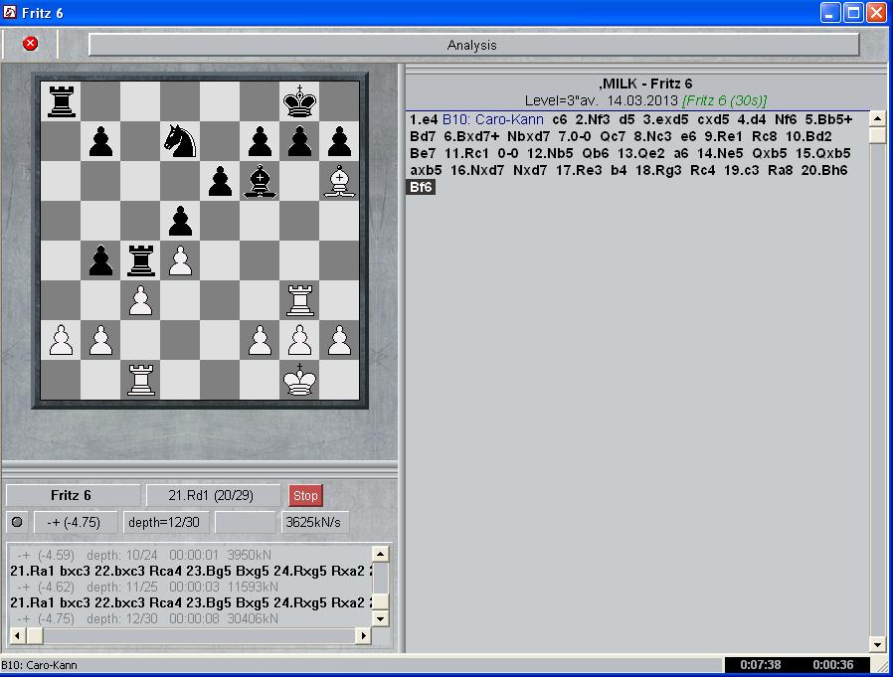This screenshot has width=893, height=677.
Task: Select the black pawn on b7
Action: click(100, 140)
